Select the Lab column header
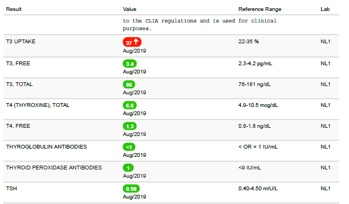The image size is (349, 204). click(x=325, y=9)
